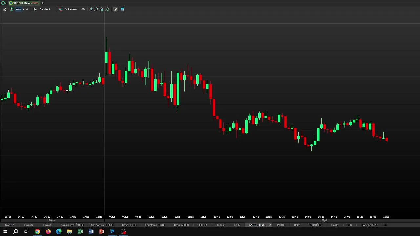The width and height of the screenshot is (420, 236).
Task: Open Word from taskbar
Action: click(91, 232)
